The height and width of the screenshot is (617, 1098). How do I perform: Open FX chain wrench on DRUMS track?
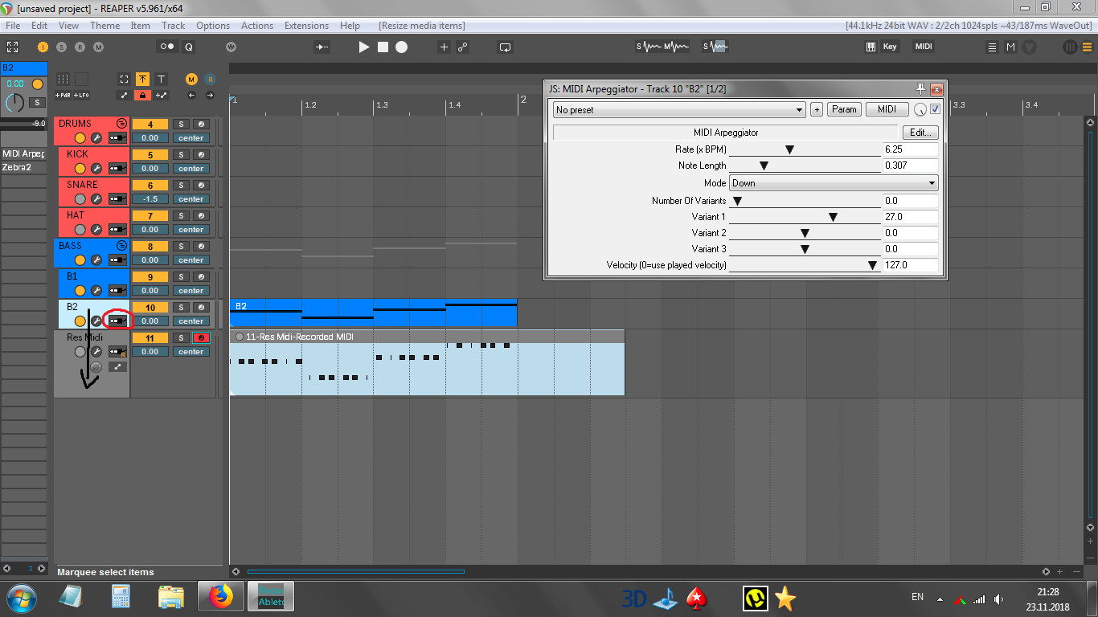(96, 138)
